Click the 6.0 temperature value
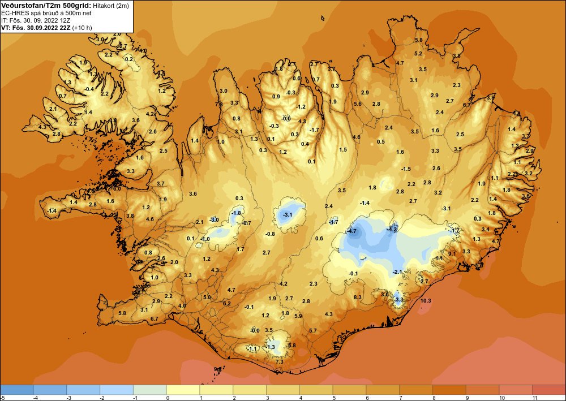The height and width of the screenshot is (401, 566). 117,188
